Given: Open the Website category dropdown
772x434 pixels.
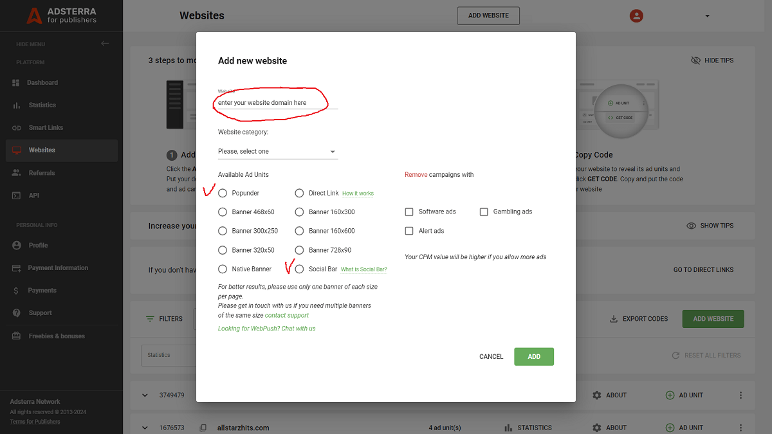Looking at the screenshot, I should [x=277, y=152].
